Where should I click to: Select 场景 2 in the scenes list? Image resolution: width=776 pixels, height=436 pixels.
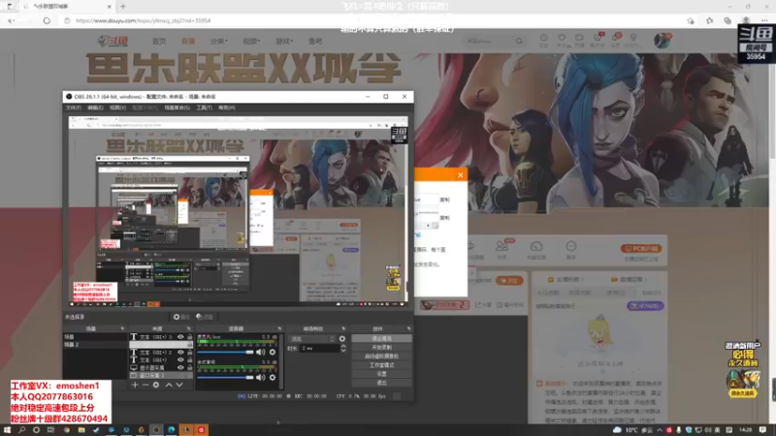pos(94,345)
